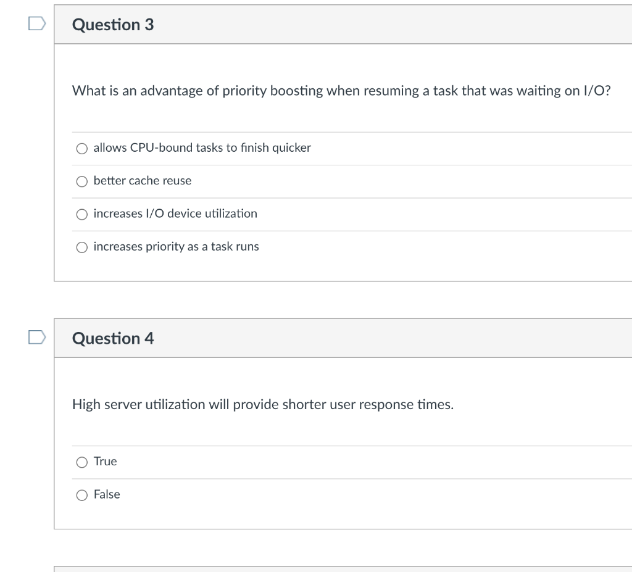This screenshot has height=572, width=632.
Task: Click the 'better cache reuse' label text
Action: click(143, 181)
